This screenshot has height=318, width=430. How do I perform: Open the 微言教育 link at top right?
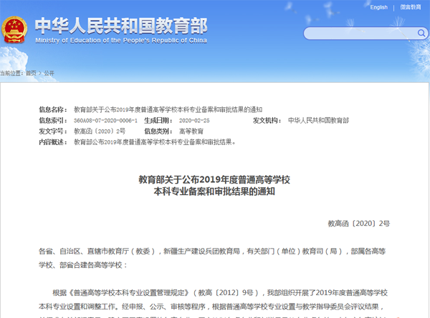point(411,7)
